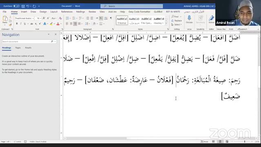Open the QuillBot tab

point(158,12)
